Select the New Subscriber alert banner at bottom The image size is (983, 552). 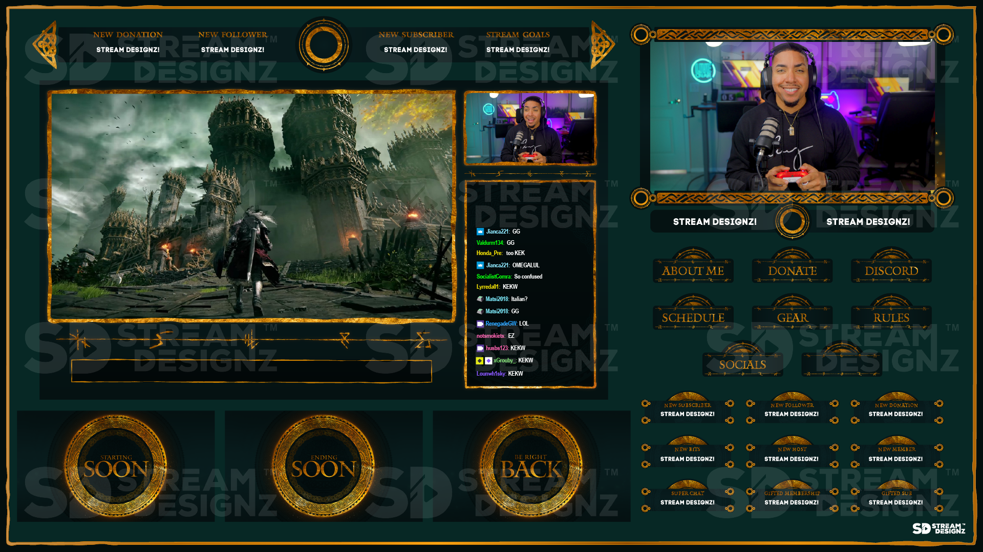point(687,410)
